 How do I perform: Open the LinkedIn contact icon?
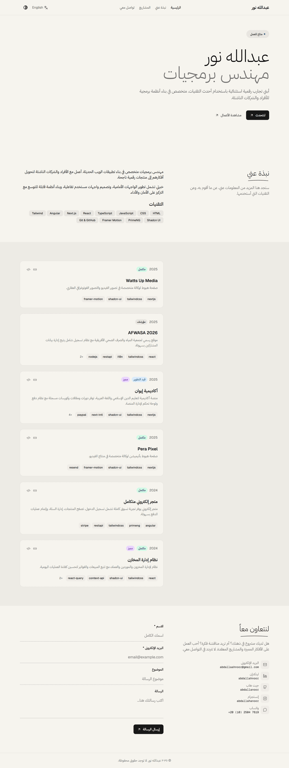265,676
